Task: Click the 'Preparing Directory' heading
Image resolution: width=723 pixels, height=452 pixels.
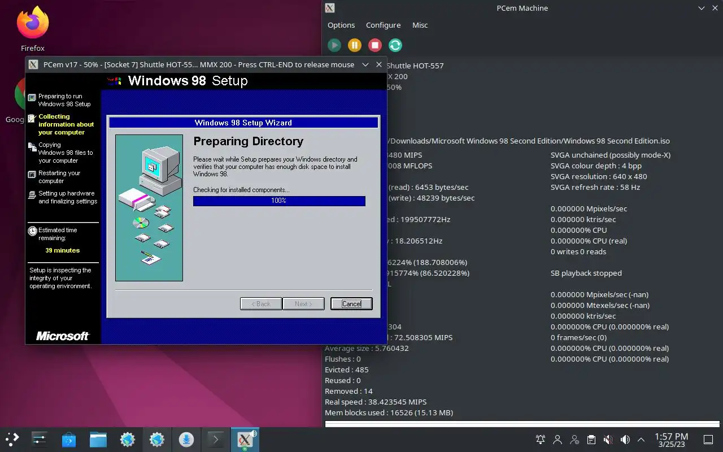Action: pos(249,141)
